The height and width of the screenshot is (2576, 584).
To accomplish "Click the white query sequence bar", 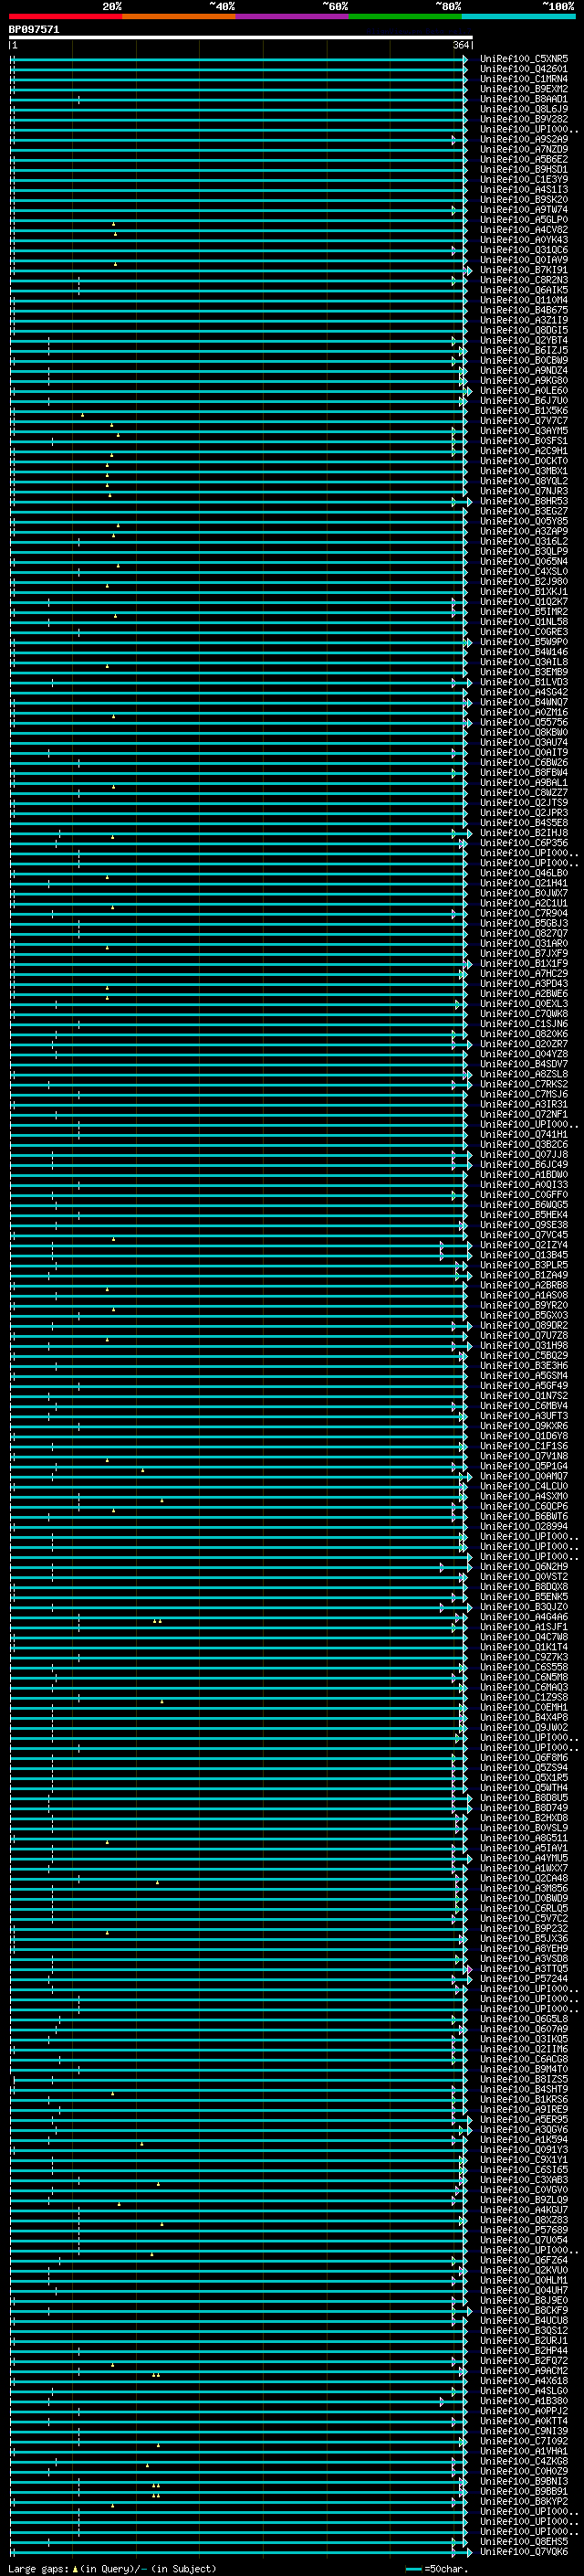I will 241,37.
